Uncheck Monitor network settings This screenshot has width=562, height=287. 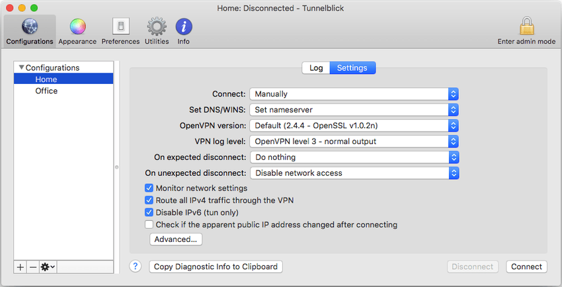pyautogui.click(x=149, y=188)
